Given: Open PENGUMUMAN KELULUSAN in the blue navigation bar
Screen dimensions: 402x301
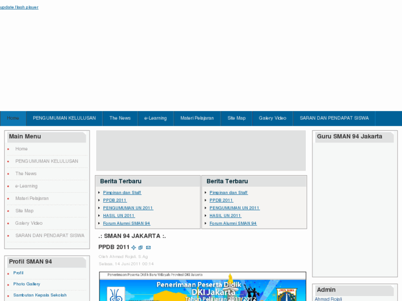Looking at the screenshot, I should pyautogui.click(x=64, y=118).
